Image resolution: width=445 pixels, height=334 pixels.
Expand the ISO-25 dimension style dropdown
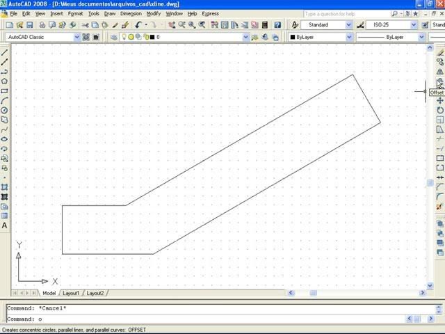[x=414, y=25]
